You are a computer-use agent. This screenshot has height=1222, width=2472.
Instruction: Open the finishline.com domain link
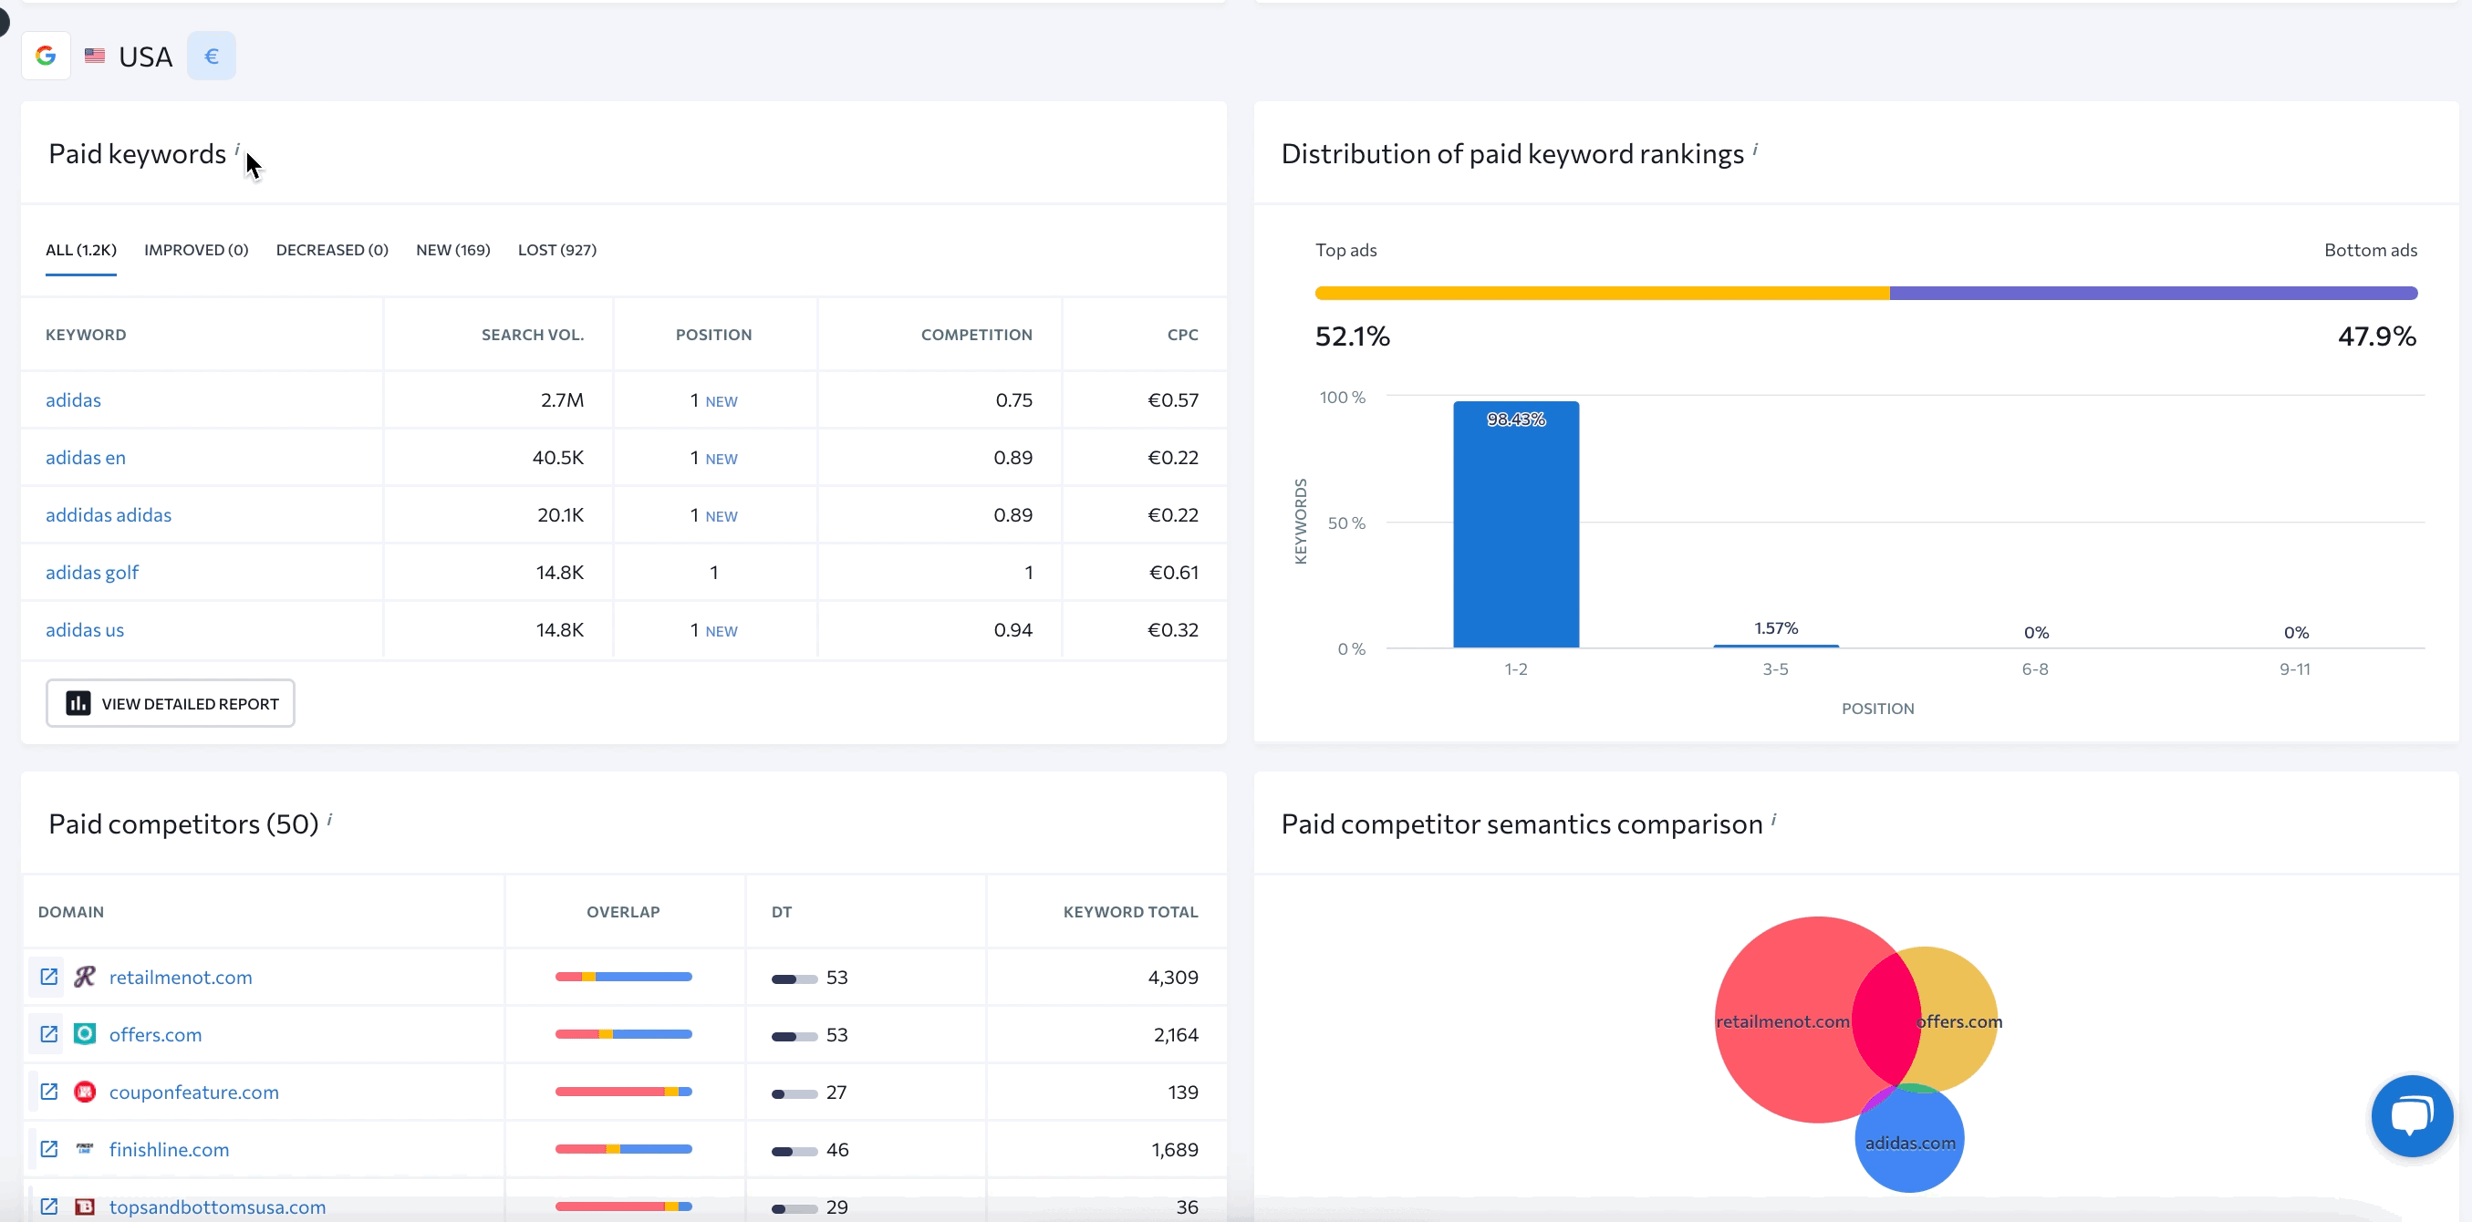(x=169, y=1149)
